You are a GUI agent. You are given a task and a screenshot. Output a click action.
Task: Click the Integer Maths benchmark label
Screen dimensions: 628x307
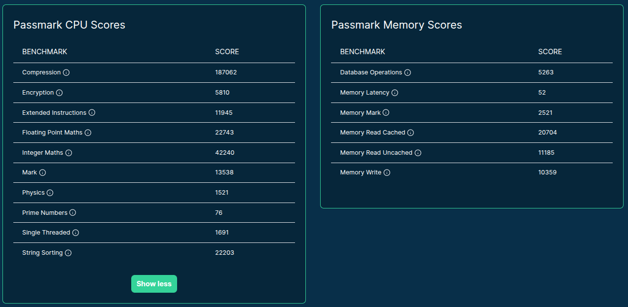pyautogui.click(x=43, y=153)
